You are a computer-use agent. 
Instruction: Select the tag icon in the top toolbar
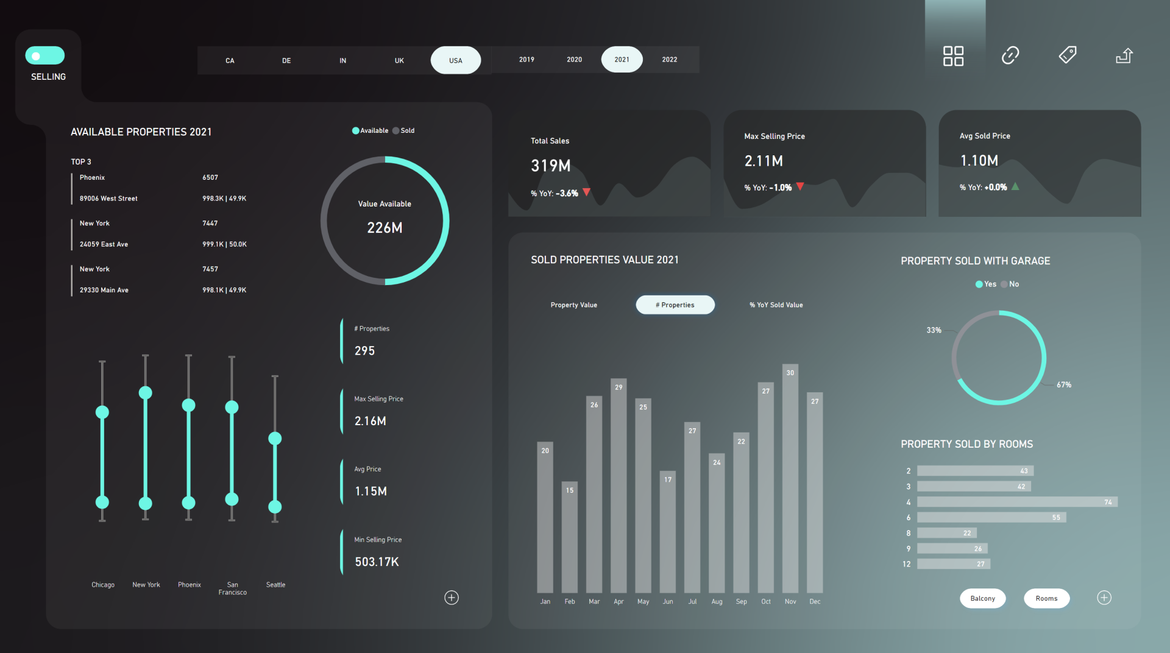[x=1067, y=55]
